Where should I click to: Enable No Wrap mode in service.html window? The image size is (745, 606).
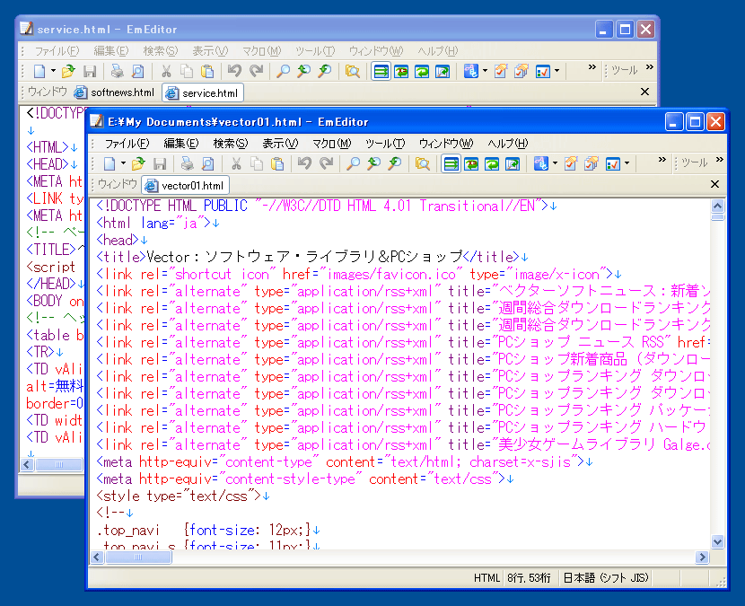coord(381,71)
